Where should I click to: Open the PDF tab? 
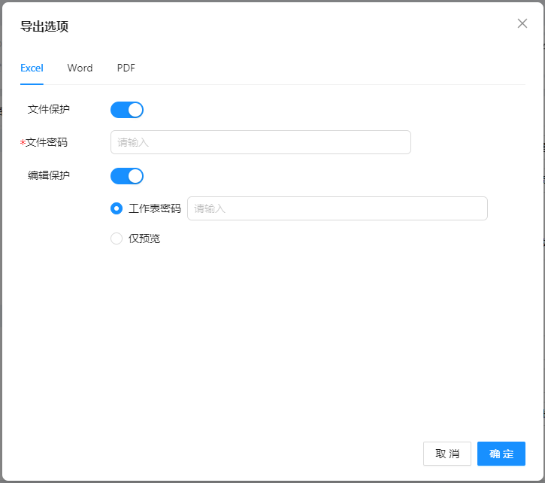(126, 68)
